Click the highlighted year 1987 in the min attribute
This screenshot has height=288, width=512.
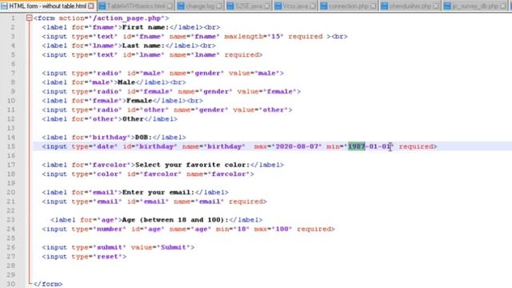coord(357,146)
